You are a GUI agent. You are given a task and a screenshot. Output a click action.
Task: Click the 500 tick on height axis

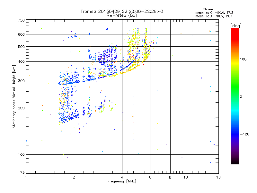point(21,47)
